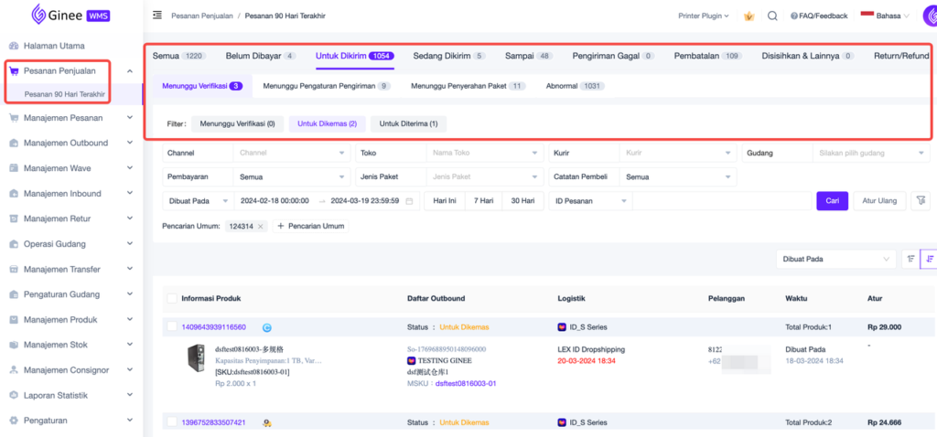Click the crown icon in top bar
The height and width of the screenshot is (437, 937).
point(749,16)
